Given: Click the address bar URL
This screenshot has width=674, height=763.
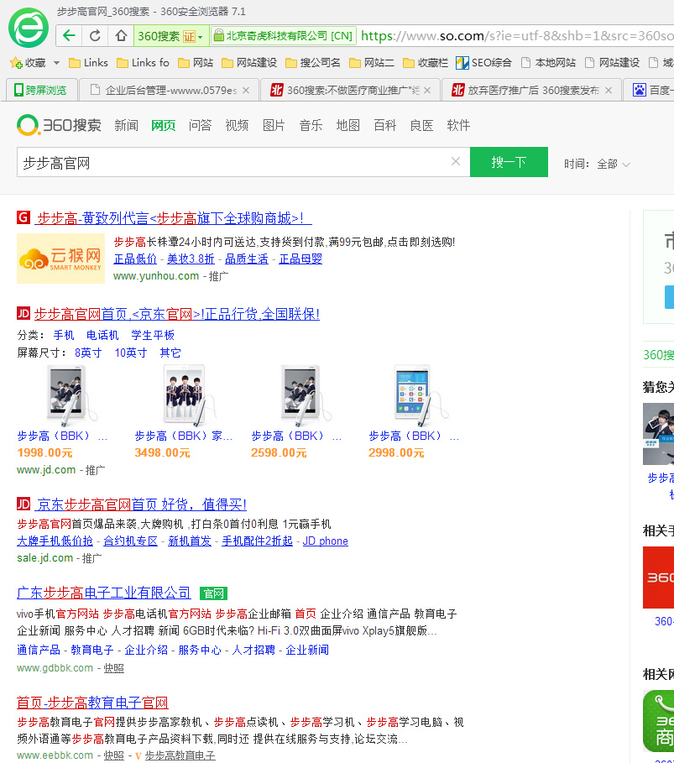Looking at the screenshot, I should [x=517, y=35].
